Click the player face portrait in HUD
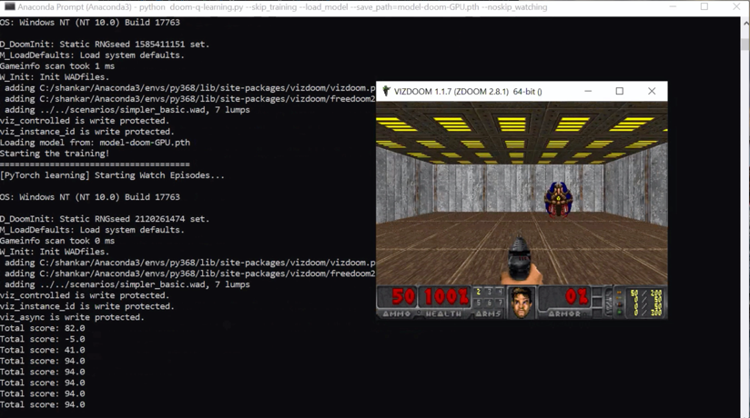The image size is (750, 418). 521,303
